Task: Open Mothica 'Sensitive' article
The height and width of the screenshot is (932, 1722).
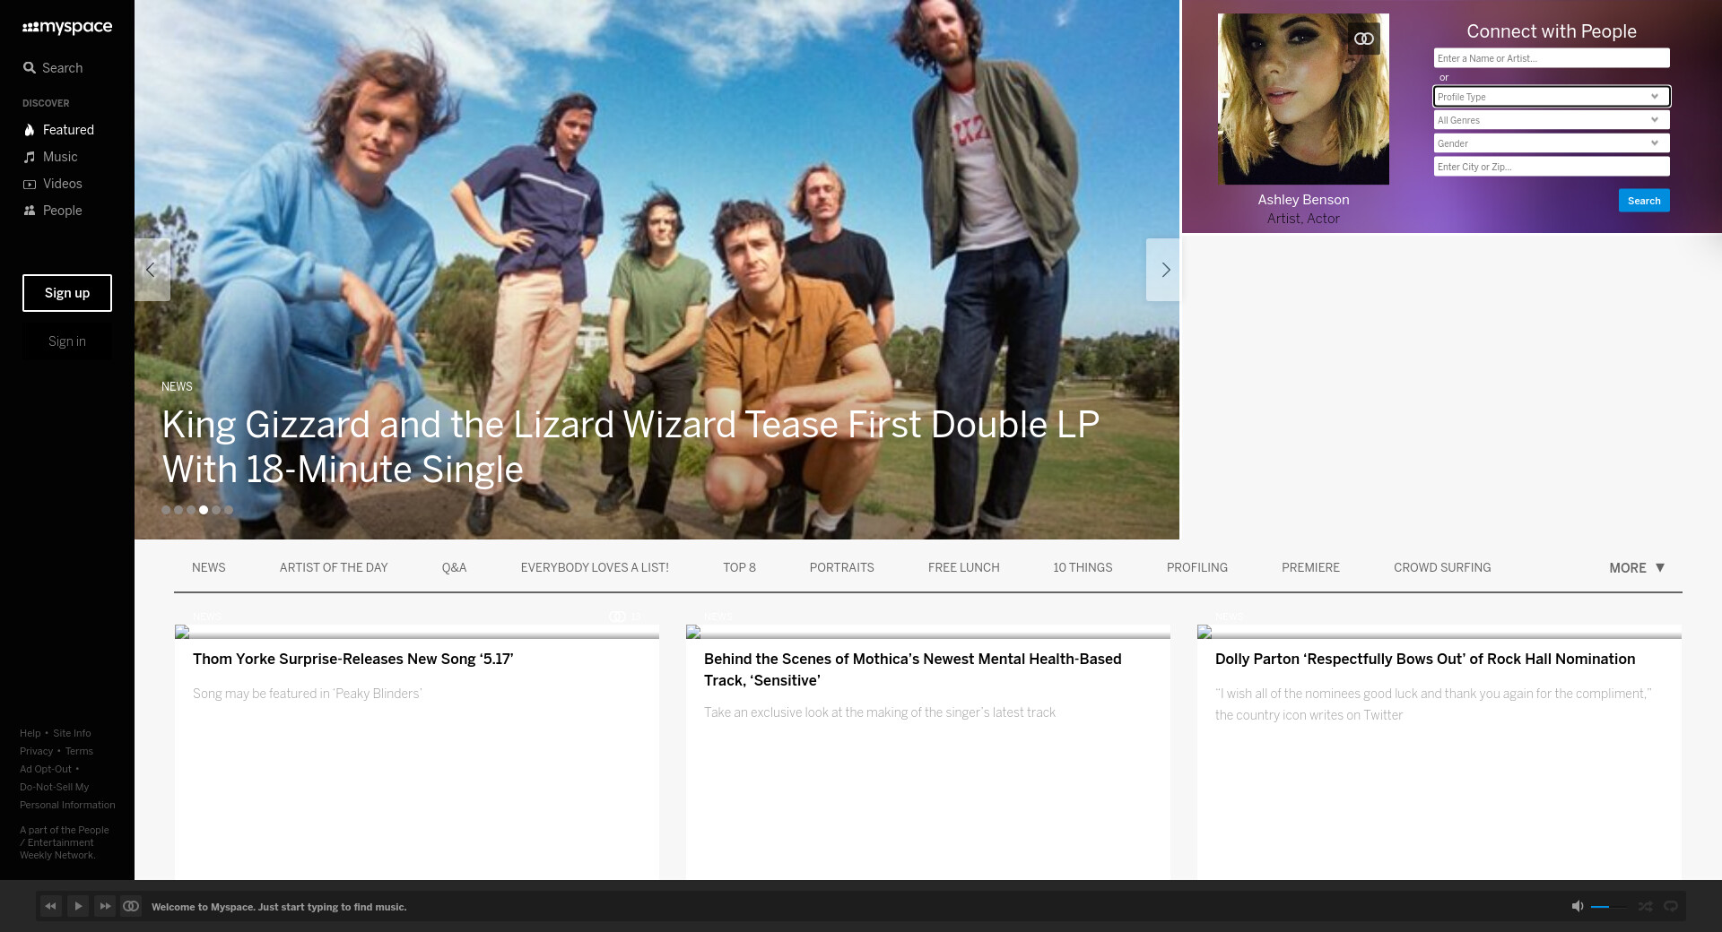Action: 913,669
